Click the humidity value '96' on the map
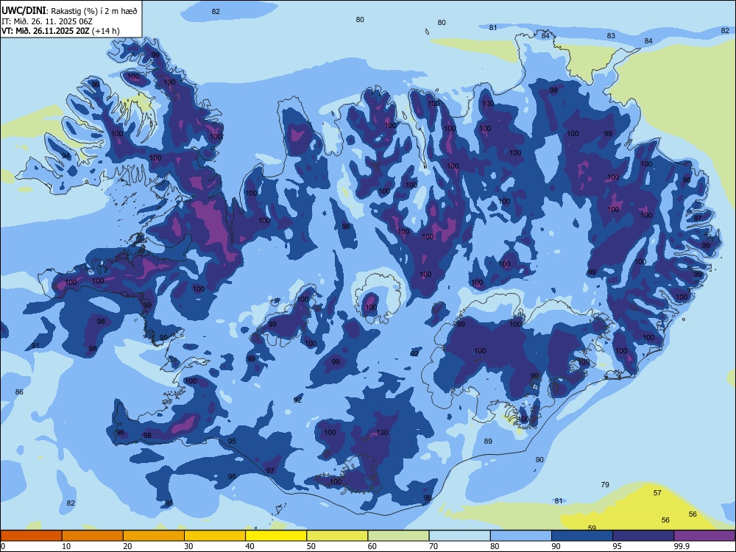The image size is (736, 552). (120, 432)
